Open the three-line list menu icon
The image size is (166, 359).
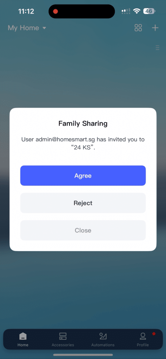click(x=158, y=48)
